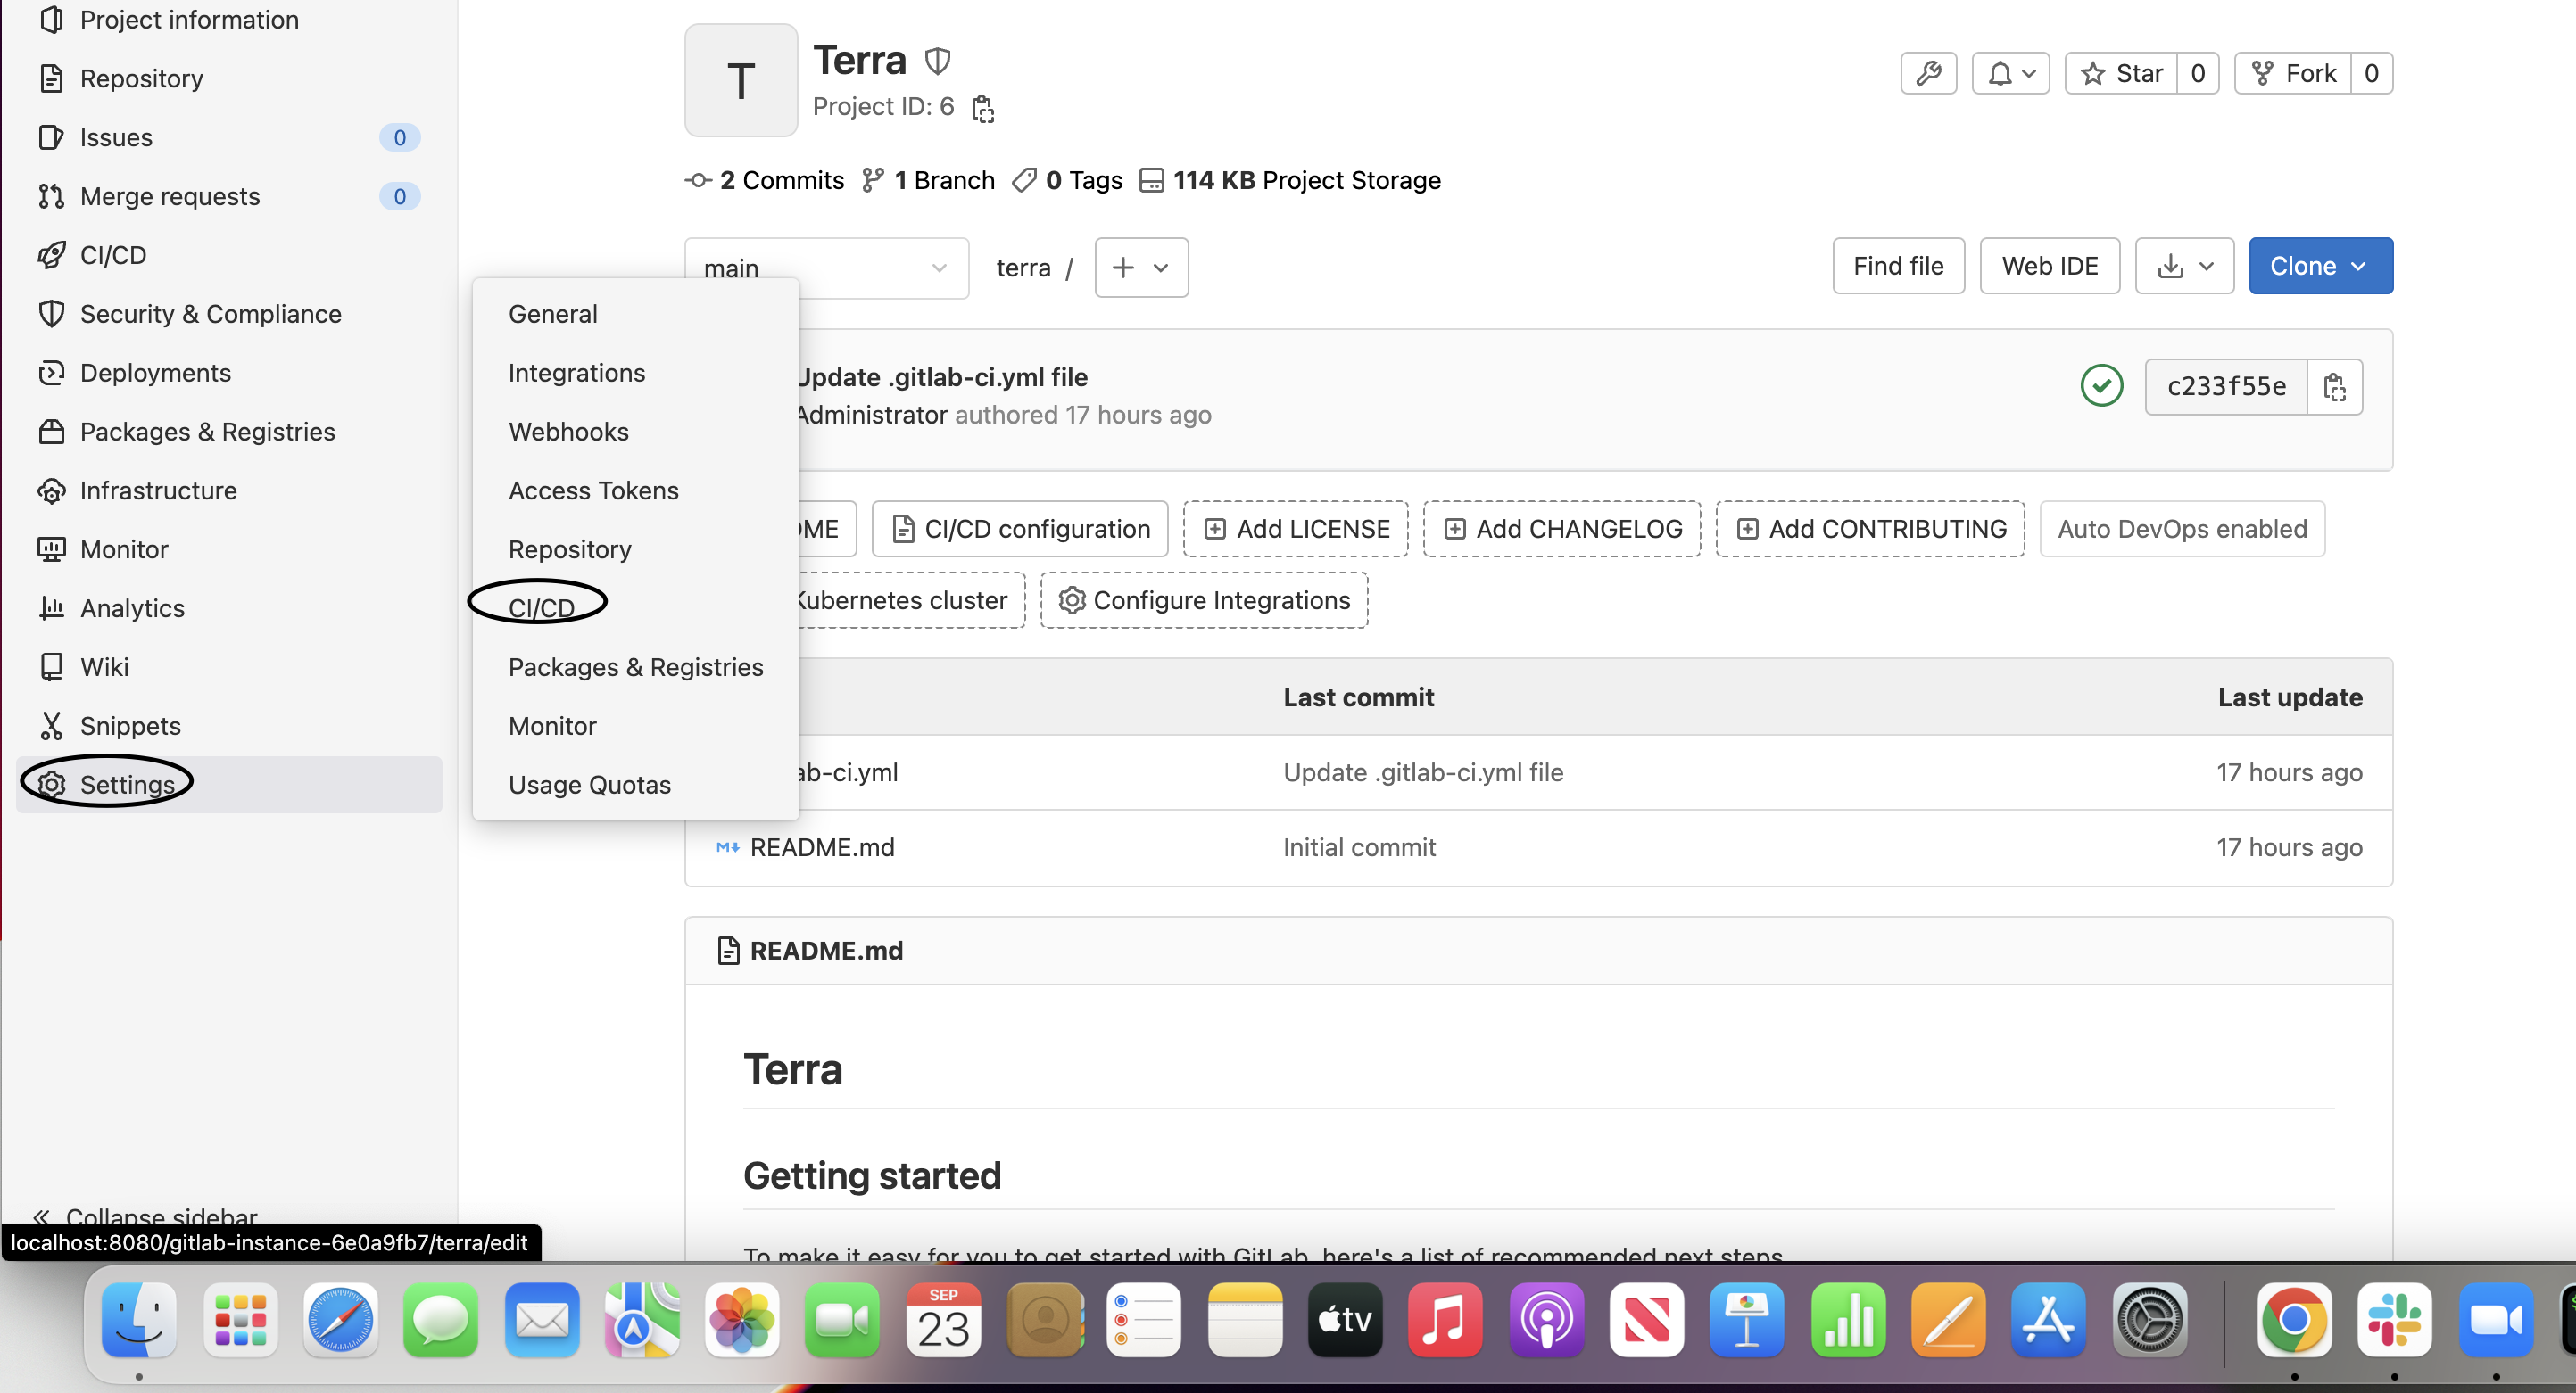Copy commit SHA c233f55e with copy icon
This screenshot has width=2576, height=1393.
pos(2335,387)
